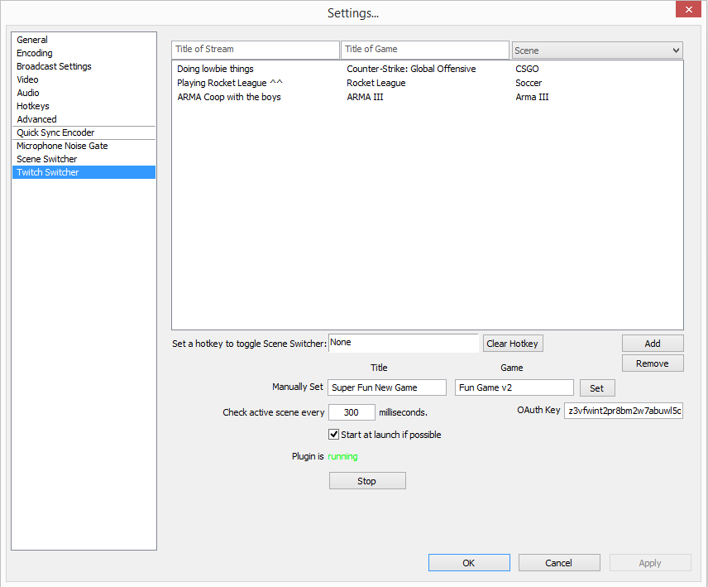Go to Microphone Noise Gate settings
The image size is (708, 587).
click(62, 146)
